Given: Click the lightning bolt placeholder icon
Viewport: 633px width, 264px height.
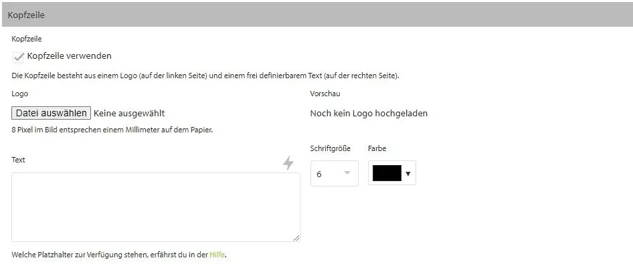Looking at the screenshot, I should [x=288, y=163].
